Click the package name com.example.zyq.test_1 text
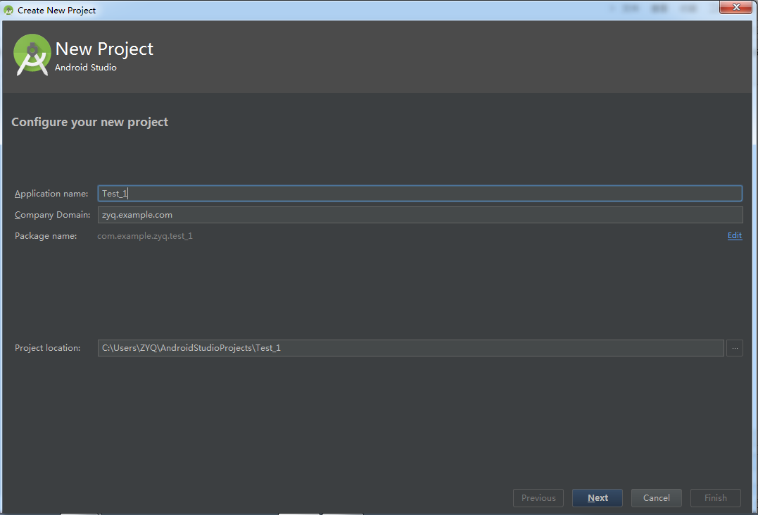The height and width of the screenshot is (515, 758). [145, 236]
